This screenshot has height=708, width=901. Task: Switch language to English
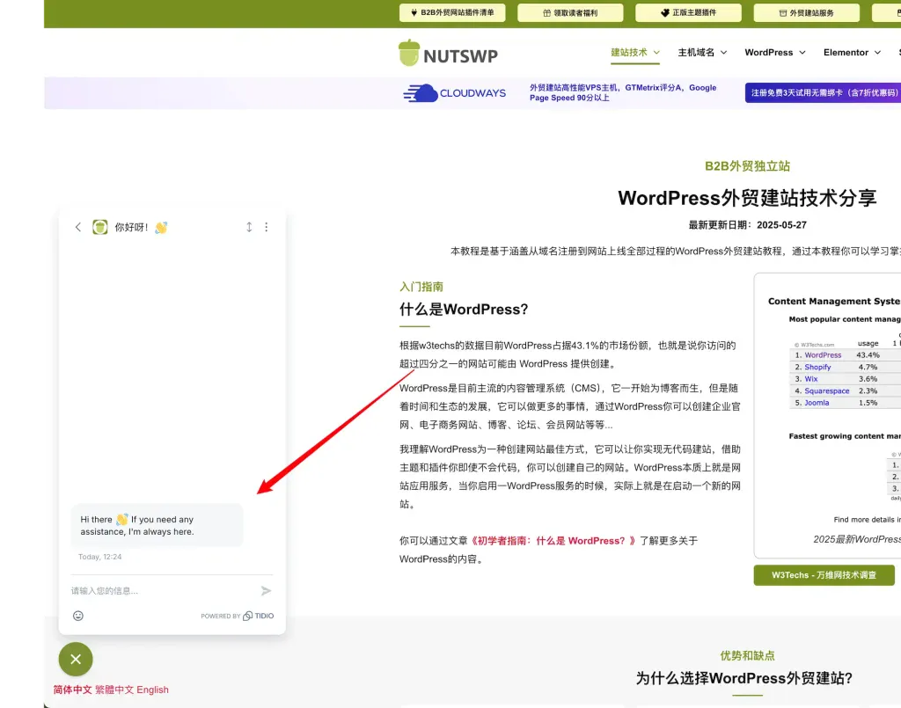click(x=153, y=689)
